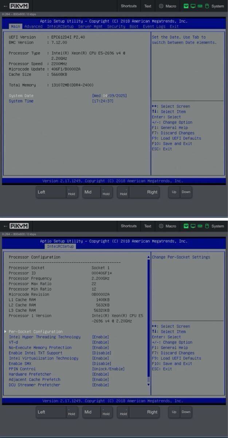Switch to the Boot BIOS tab
The image size is (228, 438).
pos(134,26)
